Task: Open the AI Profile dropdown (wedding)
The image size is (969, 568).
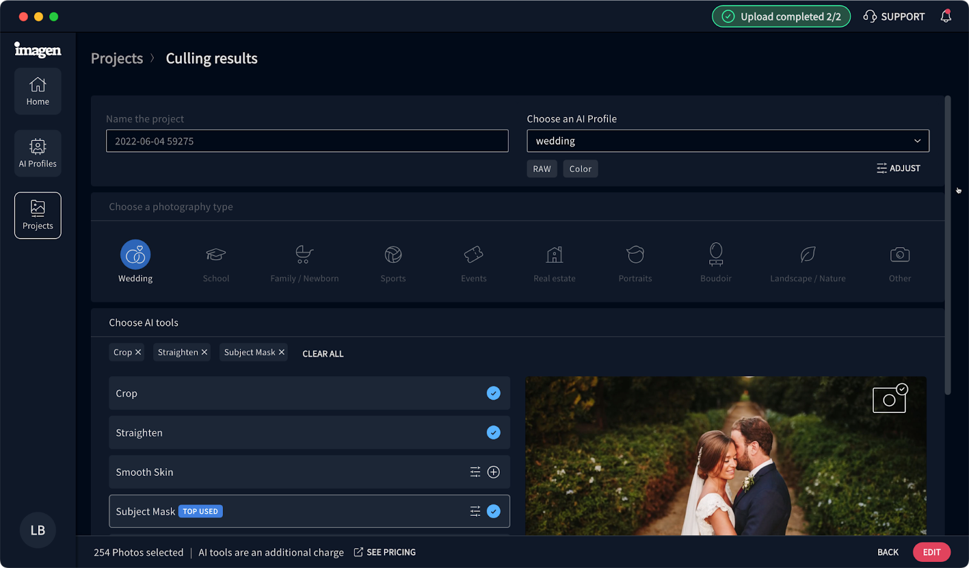Action: pos(728,141)
